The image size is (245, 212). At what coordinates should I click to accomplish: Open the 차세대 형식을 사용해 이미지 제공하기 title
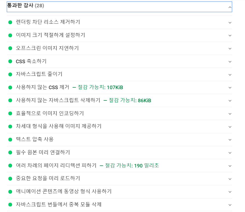pos(59,126)
